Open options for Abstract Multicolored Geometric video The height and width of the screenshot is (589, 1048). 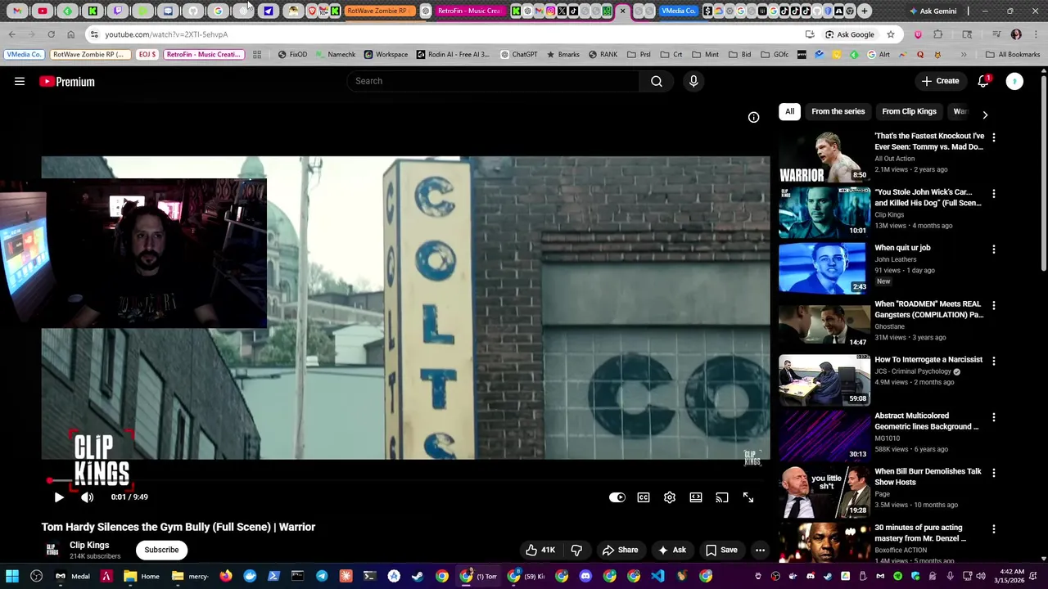[x=993, y=417]
